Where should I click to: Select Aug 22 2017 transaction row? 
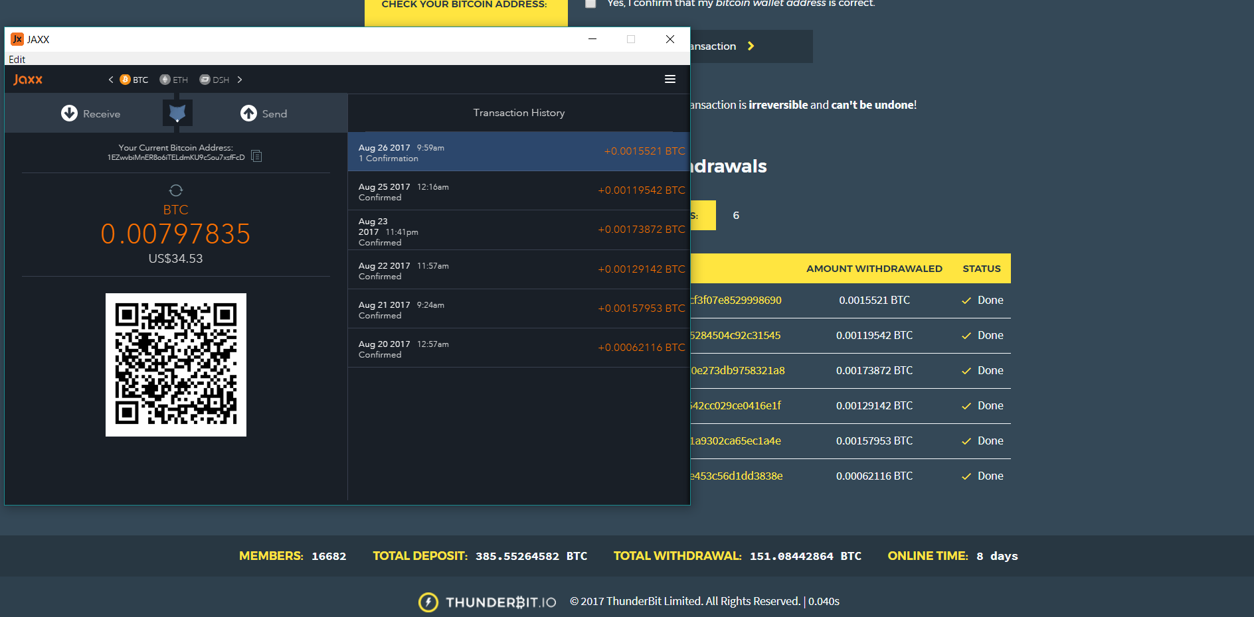coord(519,270)
